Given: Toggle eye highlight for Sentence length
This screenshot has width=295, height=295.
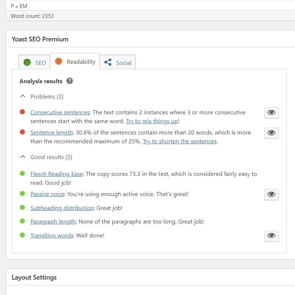Looking at the screenshot, I should (271, 133).
